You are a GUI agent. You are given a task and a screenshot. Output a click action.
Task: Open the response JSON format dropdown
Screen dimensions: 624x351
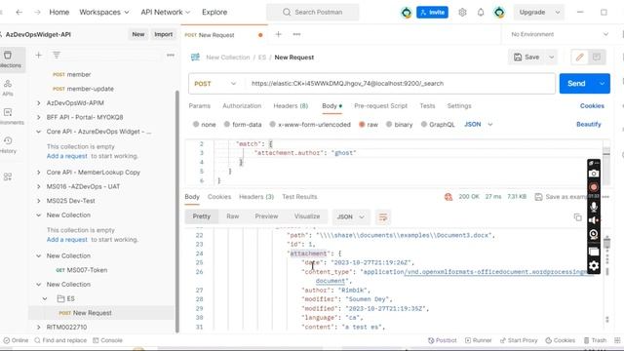pyautogui.click(x=350, y=216)
